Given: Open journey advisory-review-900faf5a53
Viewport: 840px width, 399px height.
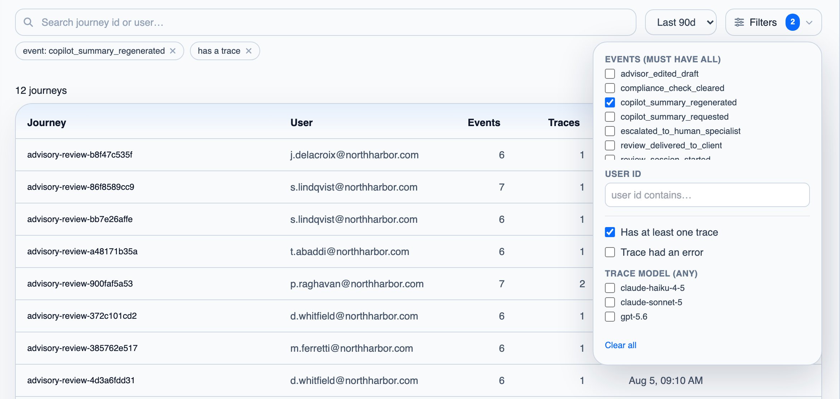Looking at the screenshot, I should tap(80, 284).
